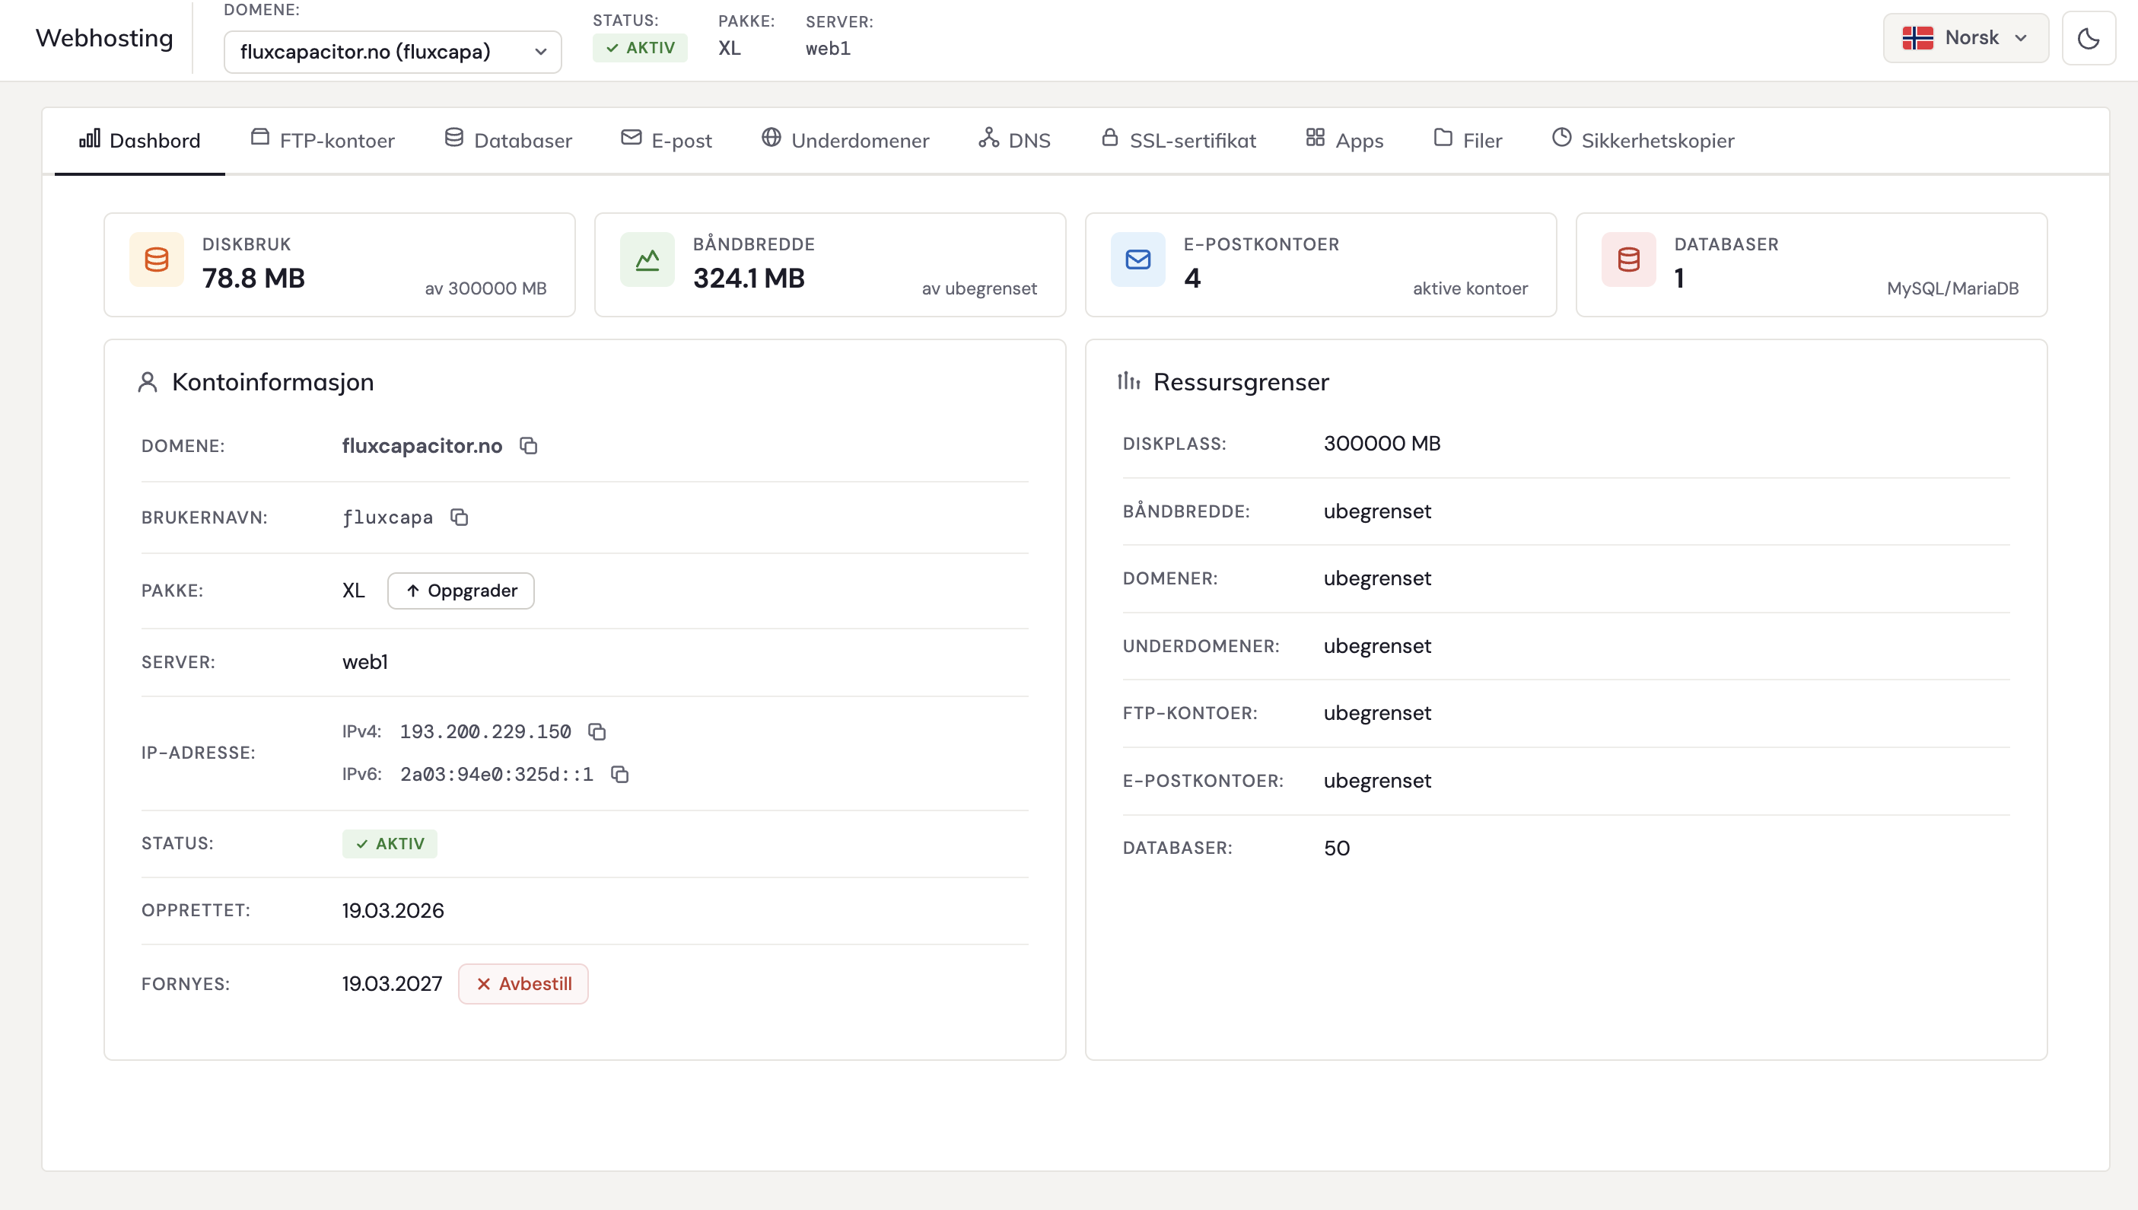2138x1210 pixels.
Task: Click the Webhosting title in the header
Action: click(x=105, y=38)
